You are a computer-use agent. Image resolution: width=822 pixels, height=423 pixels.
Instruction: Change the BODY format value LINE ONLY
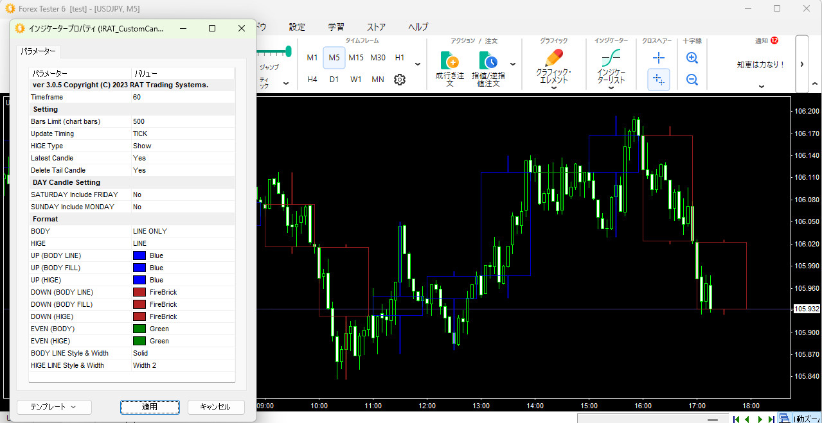pos(183,231)
